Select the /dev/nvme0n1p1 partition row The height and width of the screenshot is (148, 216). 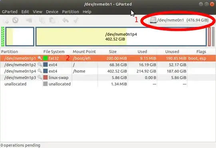(x=108, y=58)
